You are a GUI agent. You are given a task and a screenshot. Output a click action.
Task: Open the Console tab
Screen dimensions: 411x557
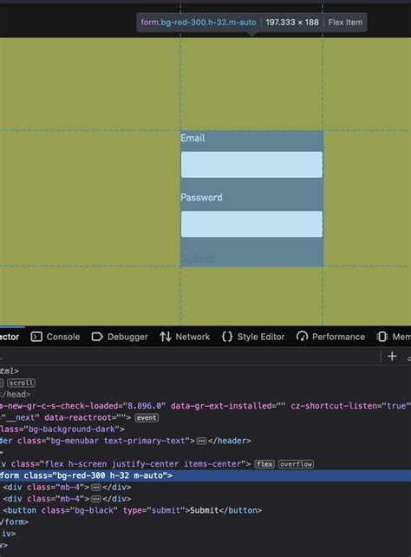55,337
